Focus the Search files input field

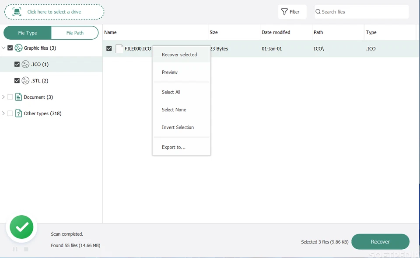[x=363, y=12]
